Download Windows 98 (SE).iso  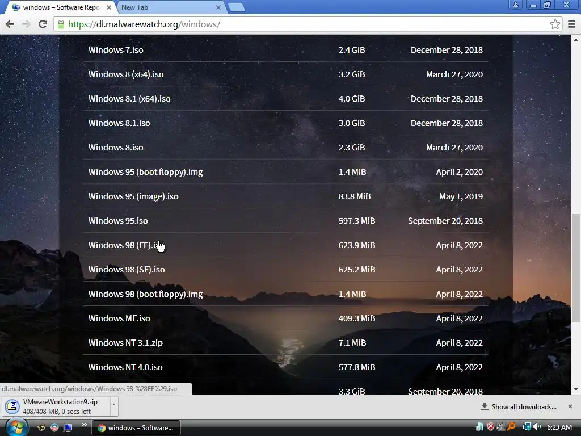coord(127,270)
